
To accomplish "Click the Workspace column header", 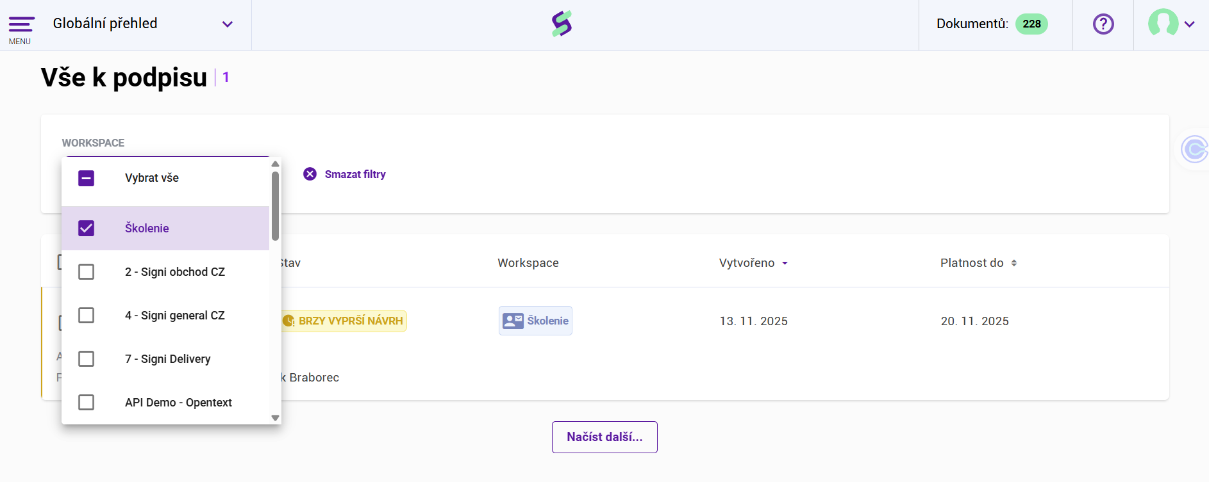I will (528, 263).
